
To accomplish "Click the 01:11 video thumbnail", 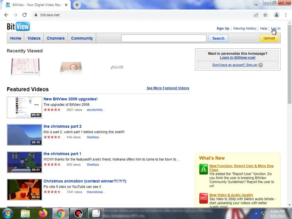I will click(x=25, y=107).
